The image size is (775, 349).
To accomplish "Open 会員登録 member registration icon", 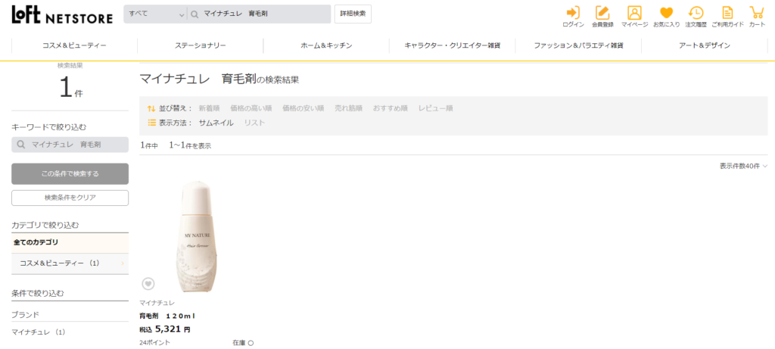I will point(602,17).
